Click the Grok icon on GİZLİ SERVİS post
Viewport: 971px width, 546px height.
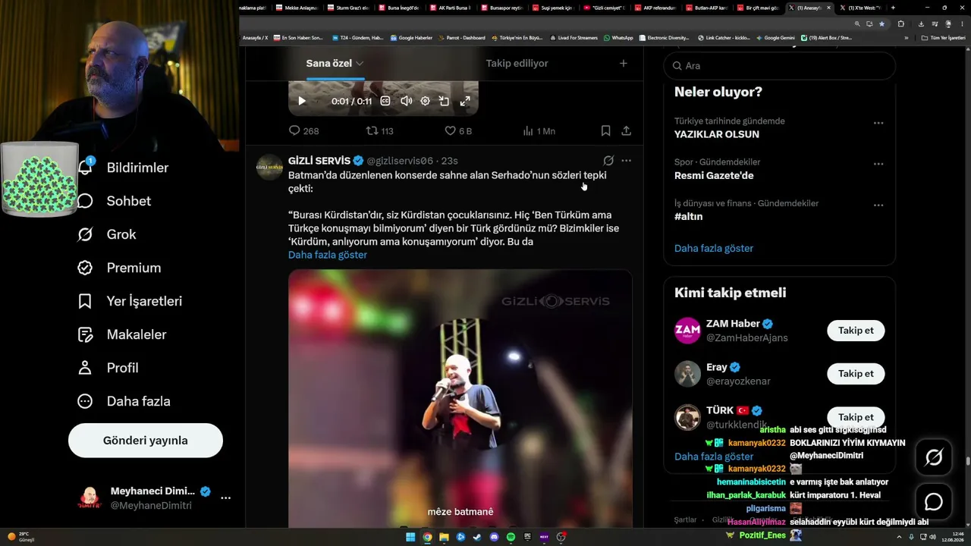608,161
